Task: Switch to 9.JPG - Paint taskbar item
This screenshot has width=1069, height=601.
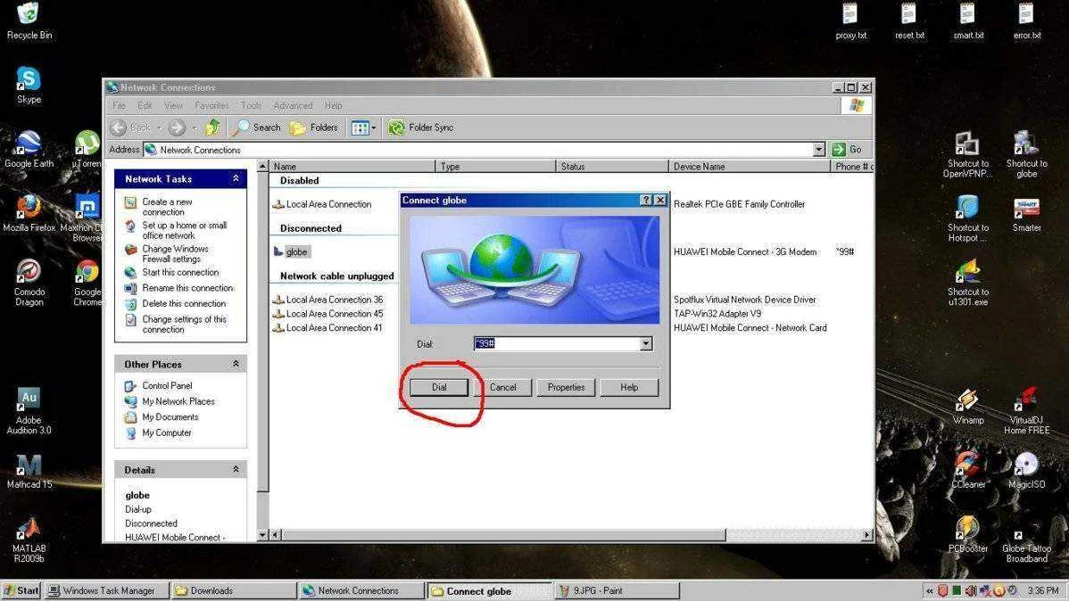Action: [617, 591]
